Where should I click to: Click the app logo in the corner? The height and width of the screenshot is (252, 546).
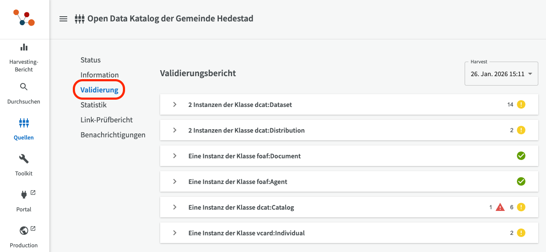(x=24, y=18)
